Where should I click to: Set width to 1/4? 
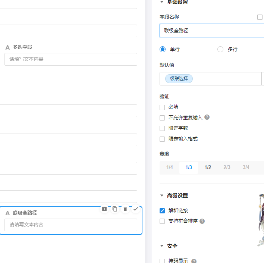coord(170,167)
